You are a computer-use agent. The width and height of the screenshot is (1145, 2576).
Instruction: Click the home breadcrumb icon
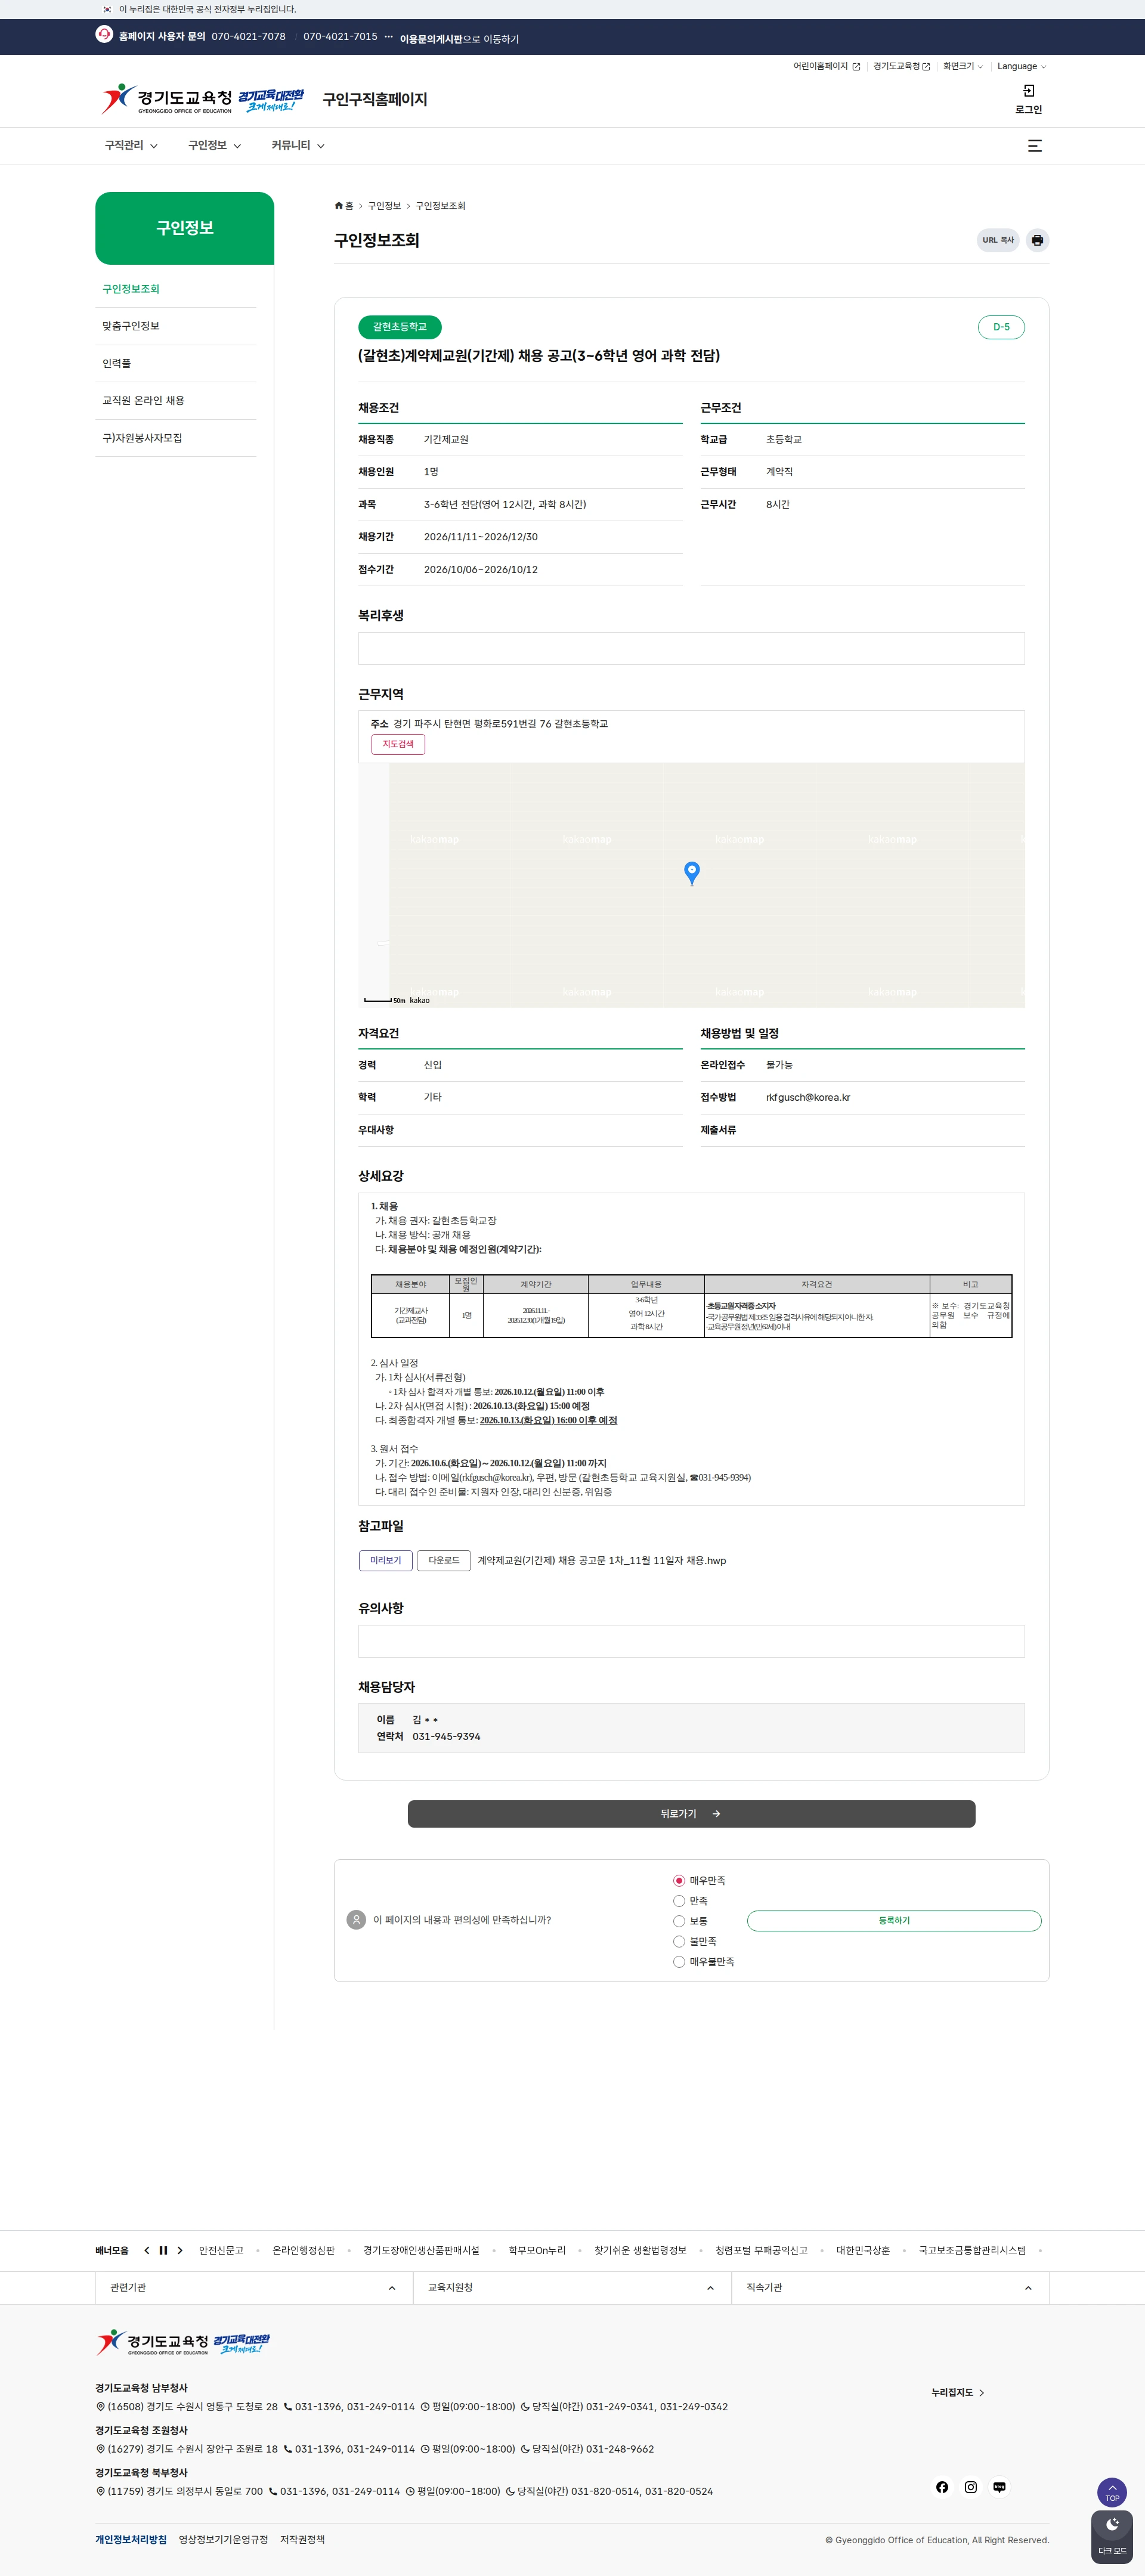pyautogui.click(x=339, y=206)
